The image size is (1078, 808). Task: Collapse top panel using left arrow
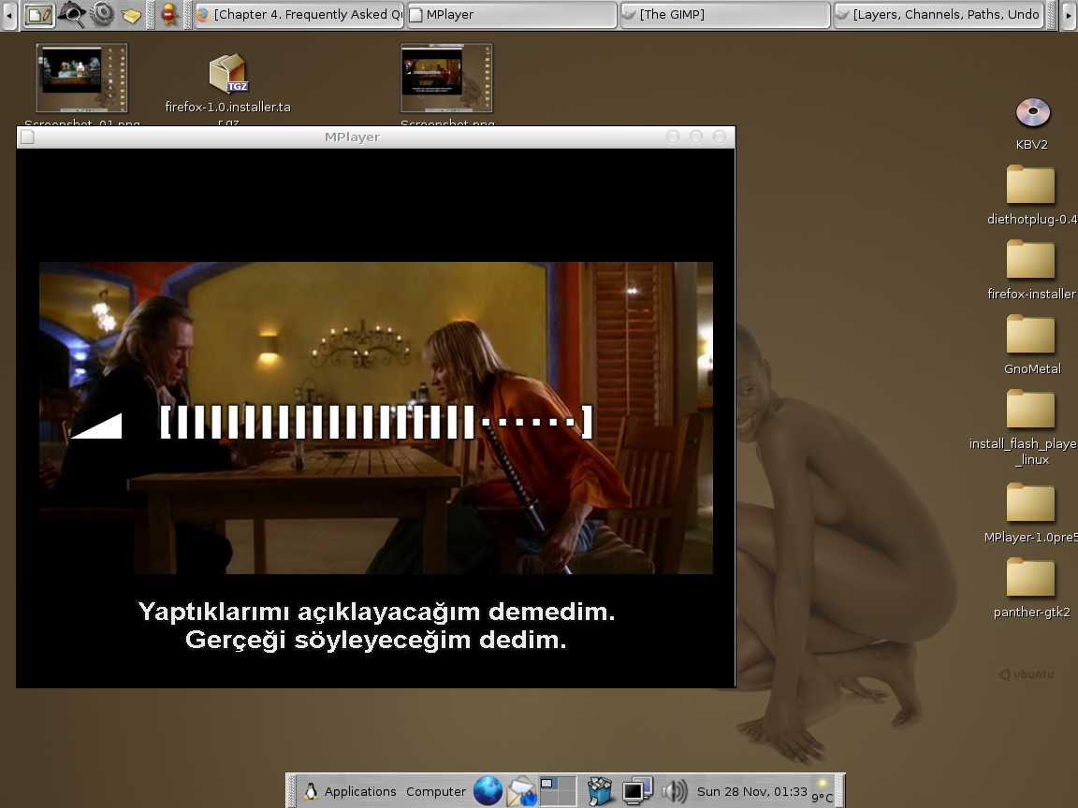(x=9, y=15)
